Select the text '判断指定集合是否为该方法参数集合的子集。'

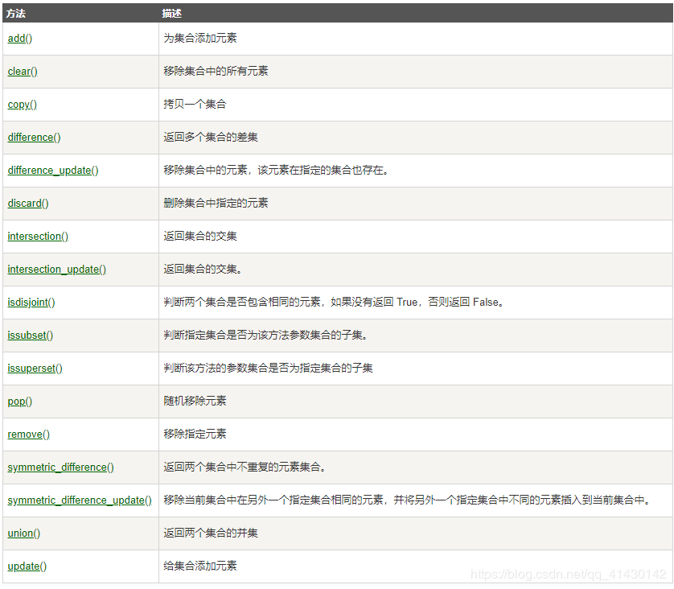265,336
